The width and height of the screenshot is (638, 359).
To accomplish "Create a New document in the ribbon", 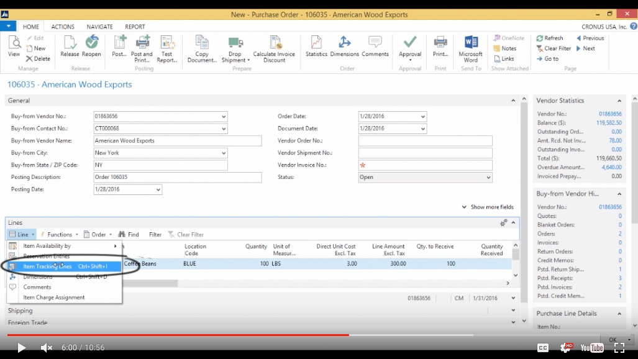I will pyautogui.click(x=36, y=48).
